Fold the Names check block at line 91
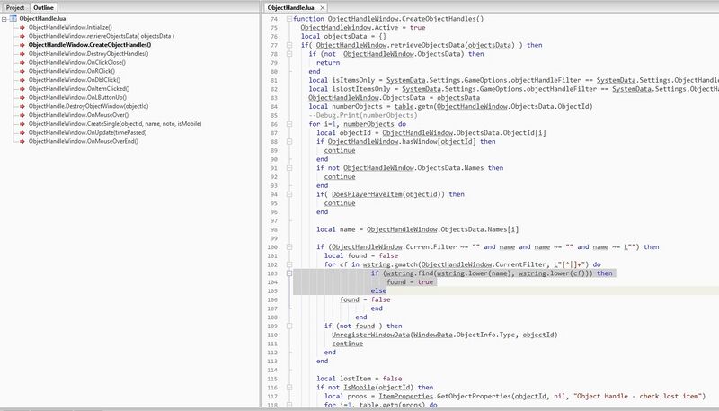The width and height of the screenshot is (719, 411). click(289, 168)
